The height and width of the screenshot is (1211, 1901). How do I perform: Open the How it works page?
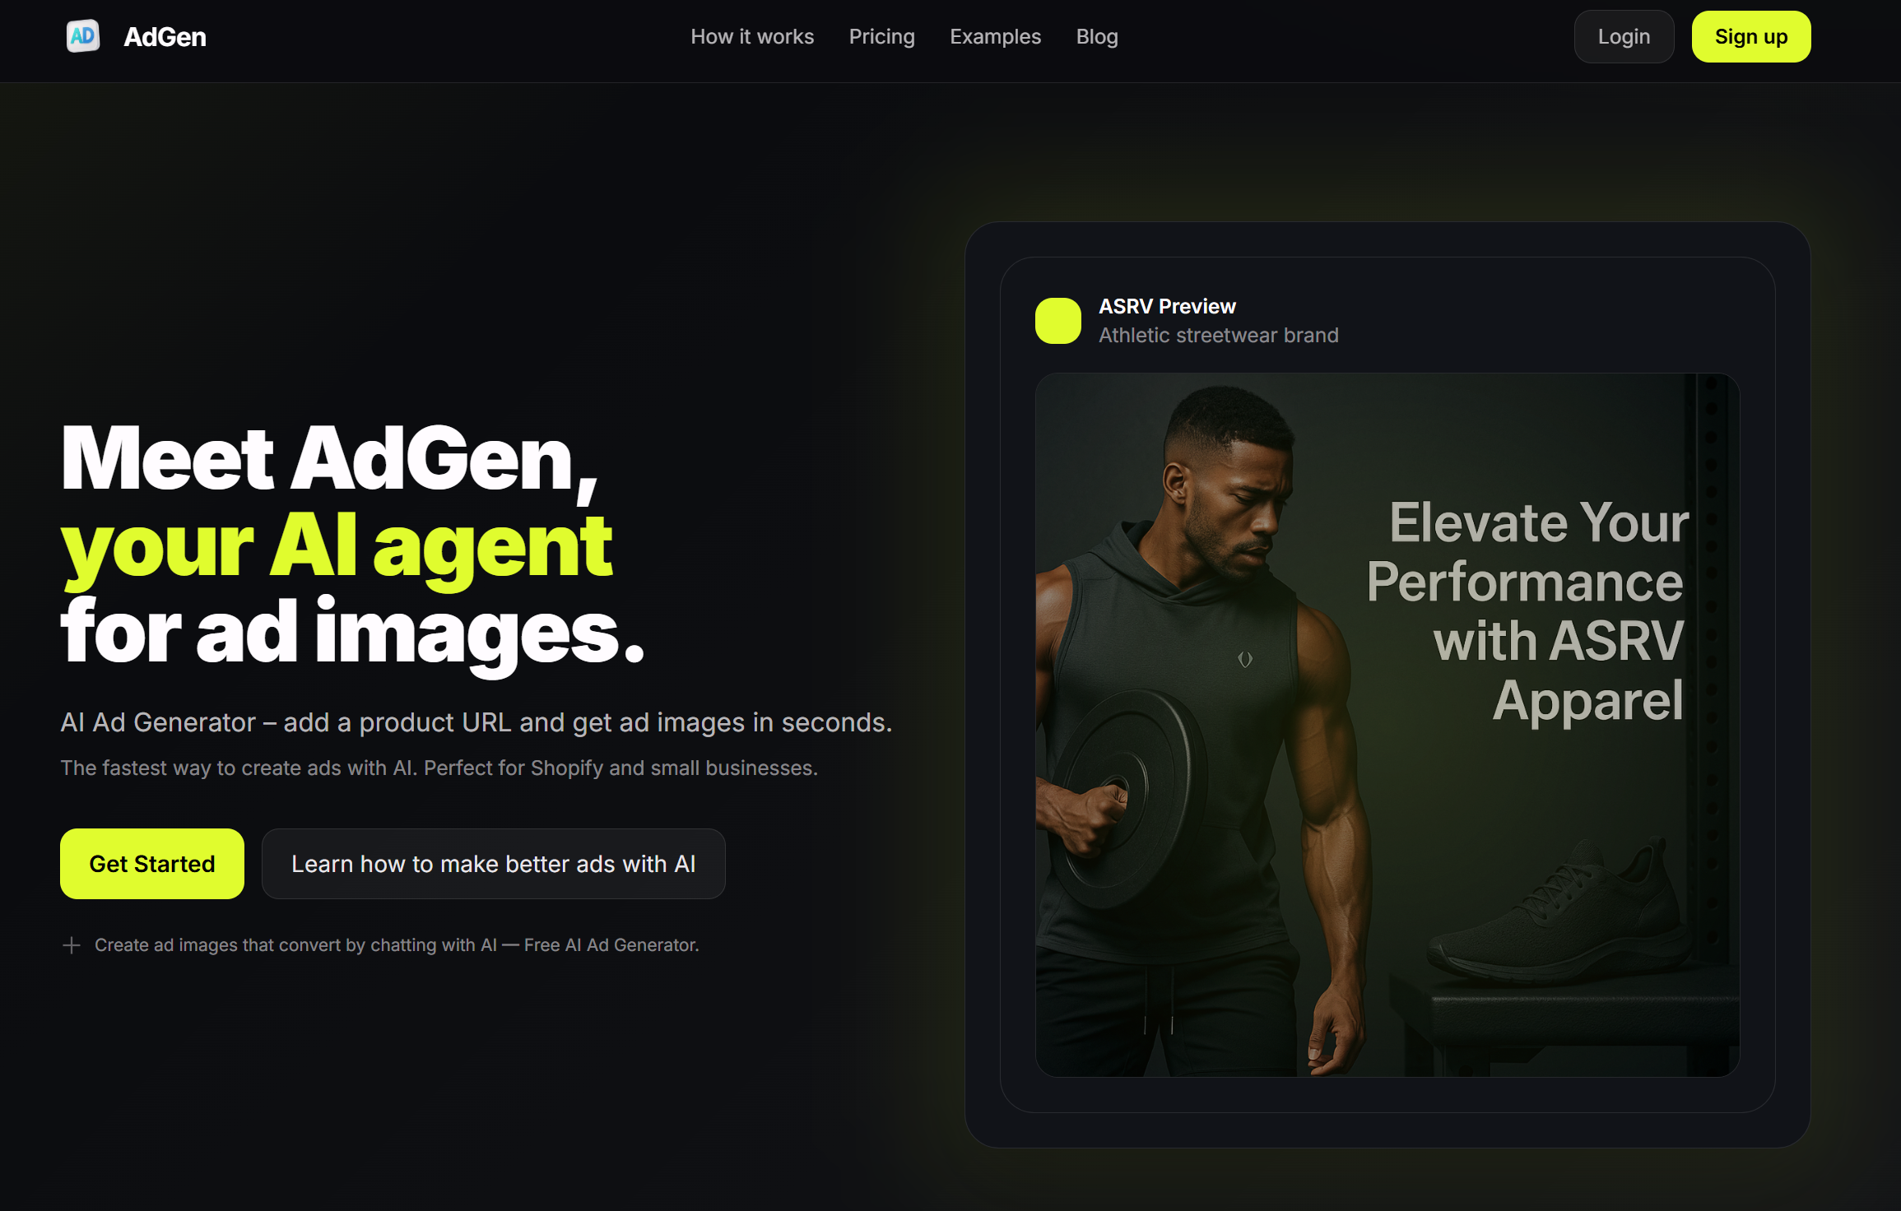(752, 37)
